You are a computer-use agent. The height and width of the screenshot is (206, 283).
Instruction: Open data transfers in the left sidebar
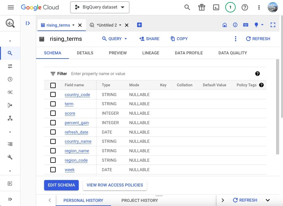(x=10, y=66)
